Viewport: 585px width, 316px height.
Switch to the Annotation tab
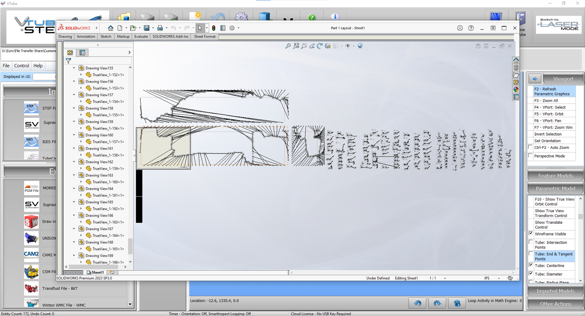[86, 37]
